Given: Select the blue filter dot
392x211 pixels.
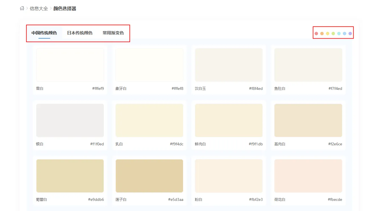Looking at the screenshot, I should 345,34.
